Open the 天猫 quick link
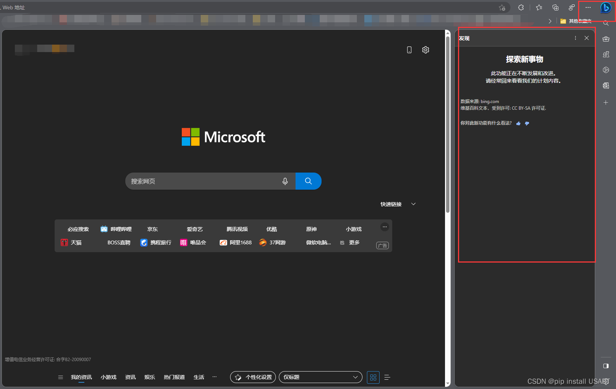 point(71,242)
